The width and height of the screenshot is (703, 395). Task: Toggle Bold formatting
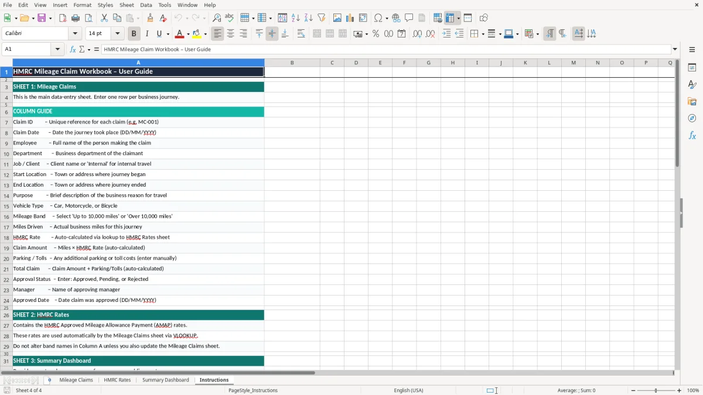click(134, 34)
